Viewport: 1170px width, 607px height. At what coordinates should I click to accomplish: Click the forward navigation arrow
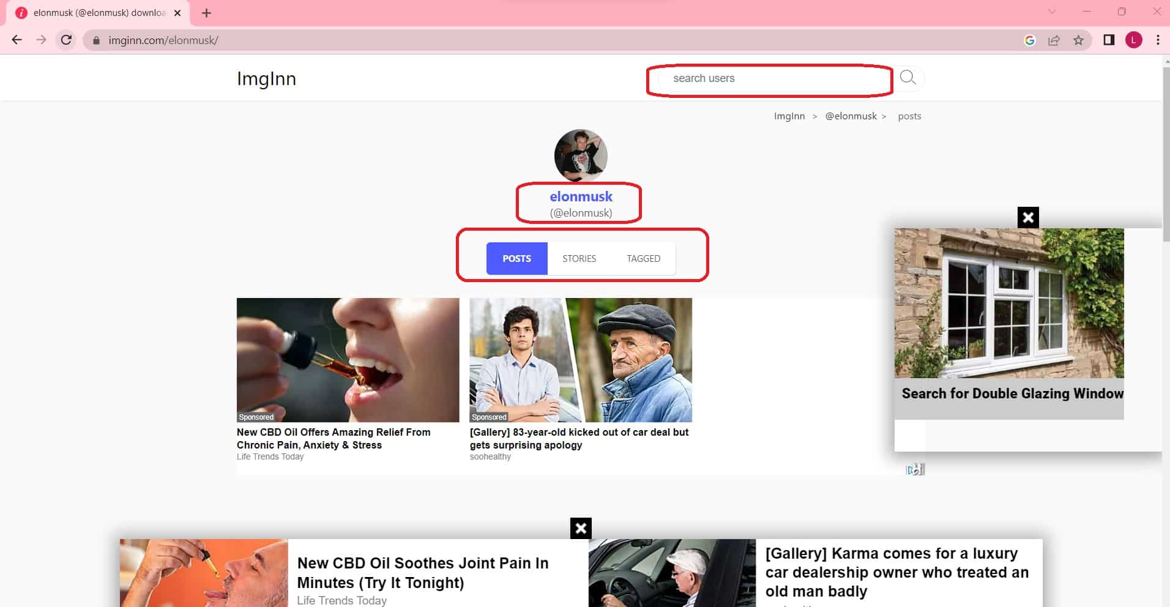[41, 40]
